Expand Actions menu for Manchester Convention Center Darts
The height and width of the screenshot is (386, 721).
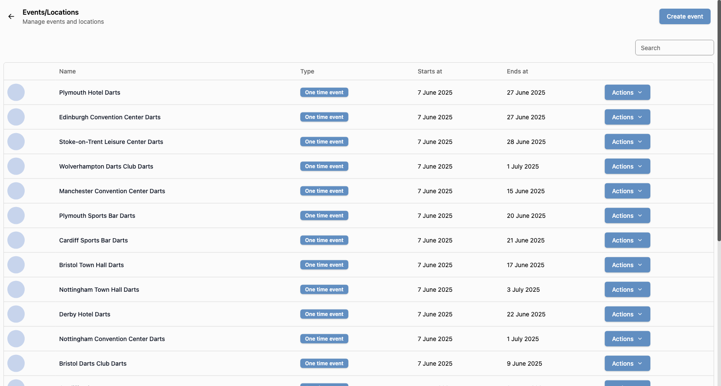(x=627, y=191)
